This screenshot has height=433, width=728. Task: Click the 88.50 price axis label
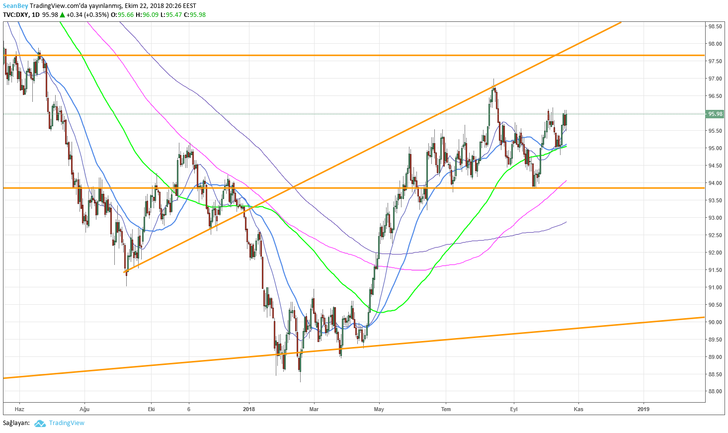click(715, 374)
